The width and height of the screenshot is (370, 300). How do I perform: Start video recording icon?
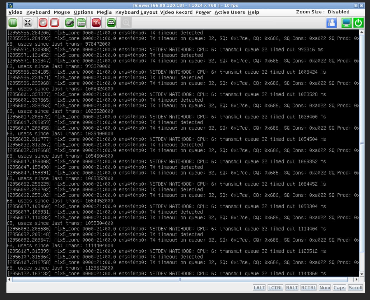pos(96,23)
